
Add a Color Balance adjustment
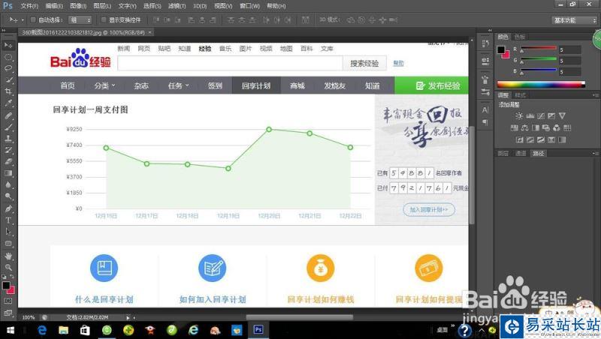coord(524,127)
